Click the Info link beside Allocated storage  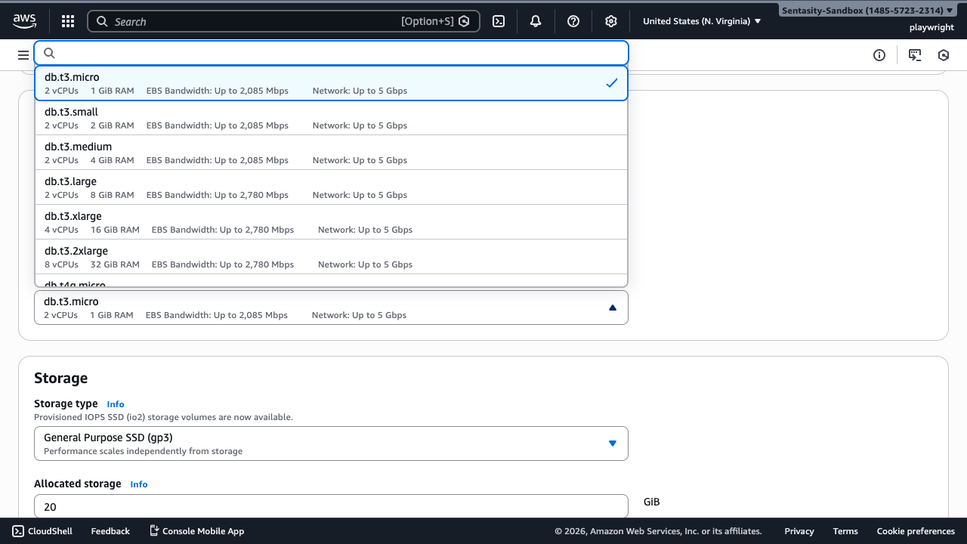pos(138,484)
